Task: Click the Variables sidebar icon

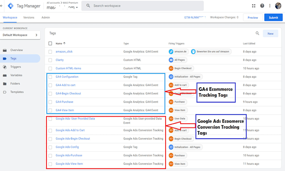Action: click(x=5, y=75)
